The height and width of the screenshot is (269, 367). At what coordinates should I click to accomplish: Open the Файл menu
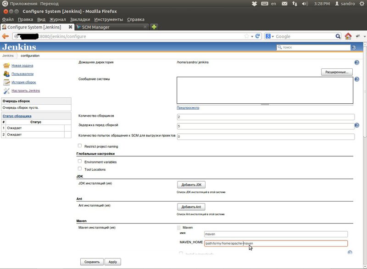click(x=8, y=19)
